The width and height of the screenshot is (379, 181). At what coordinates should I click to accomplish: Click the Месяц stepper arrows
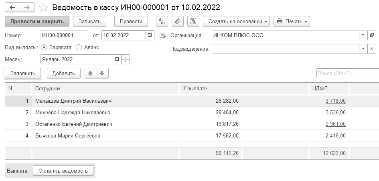pyautogui.click(x=126, y=60)
